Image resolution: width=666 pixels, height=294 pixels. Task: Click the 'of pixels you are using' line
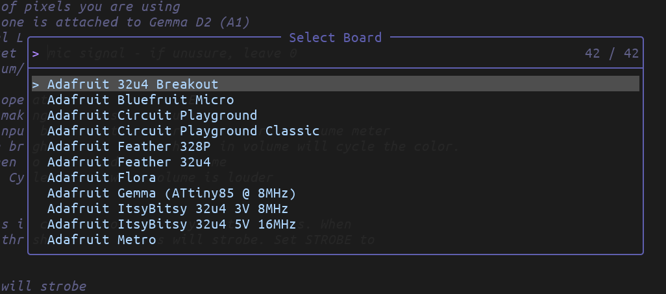(x=90, y=6)
